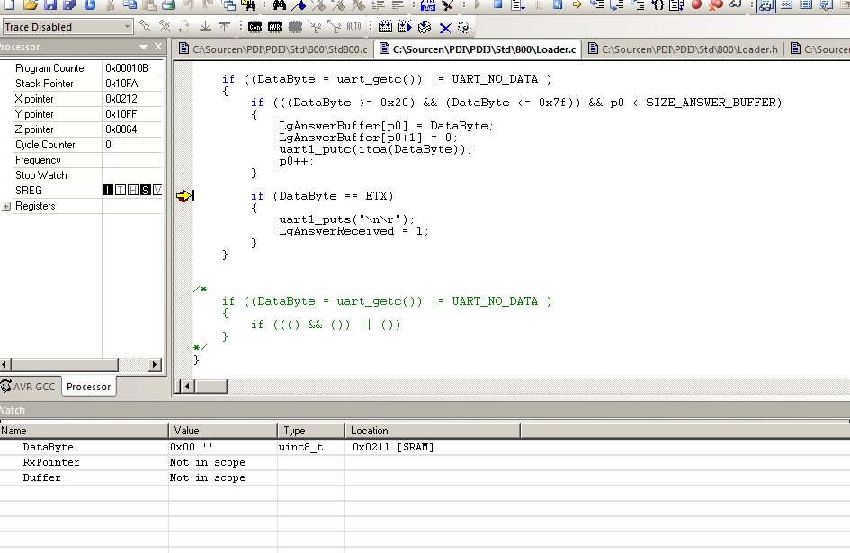Click the code editor scroll left arrow
The height and width of the screenshot is (553, 850).
pos(187,386)
